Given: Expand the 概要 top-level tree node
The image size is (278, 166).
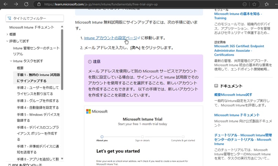Looking at the screenshot, I should tap(7, 34).
